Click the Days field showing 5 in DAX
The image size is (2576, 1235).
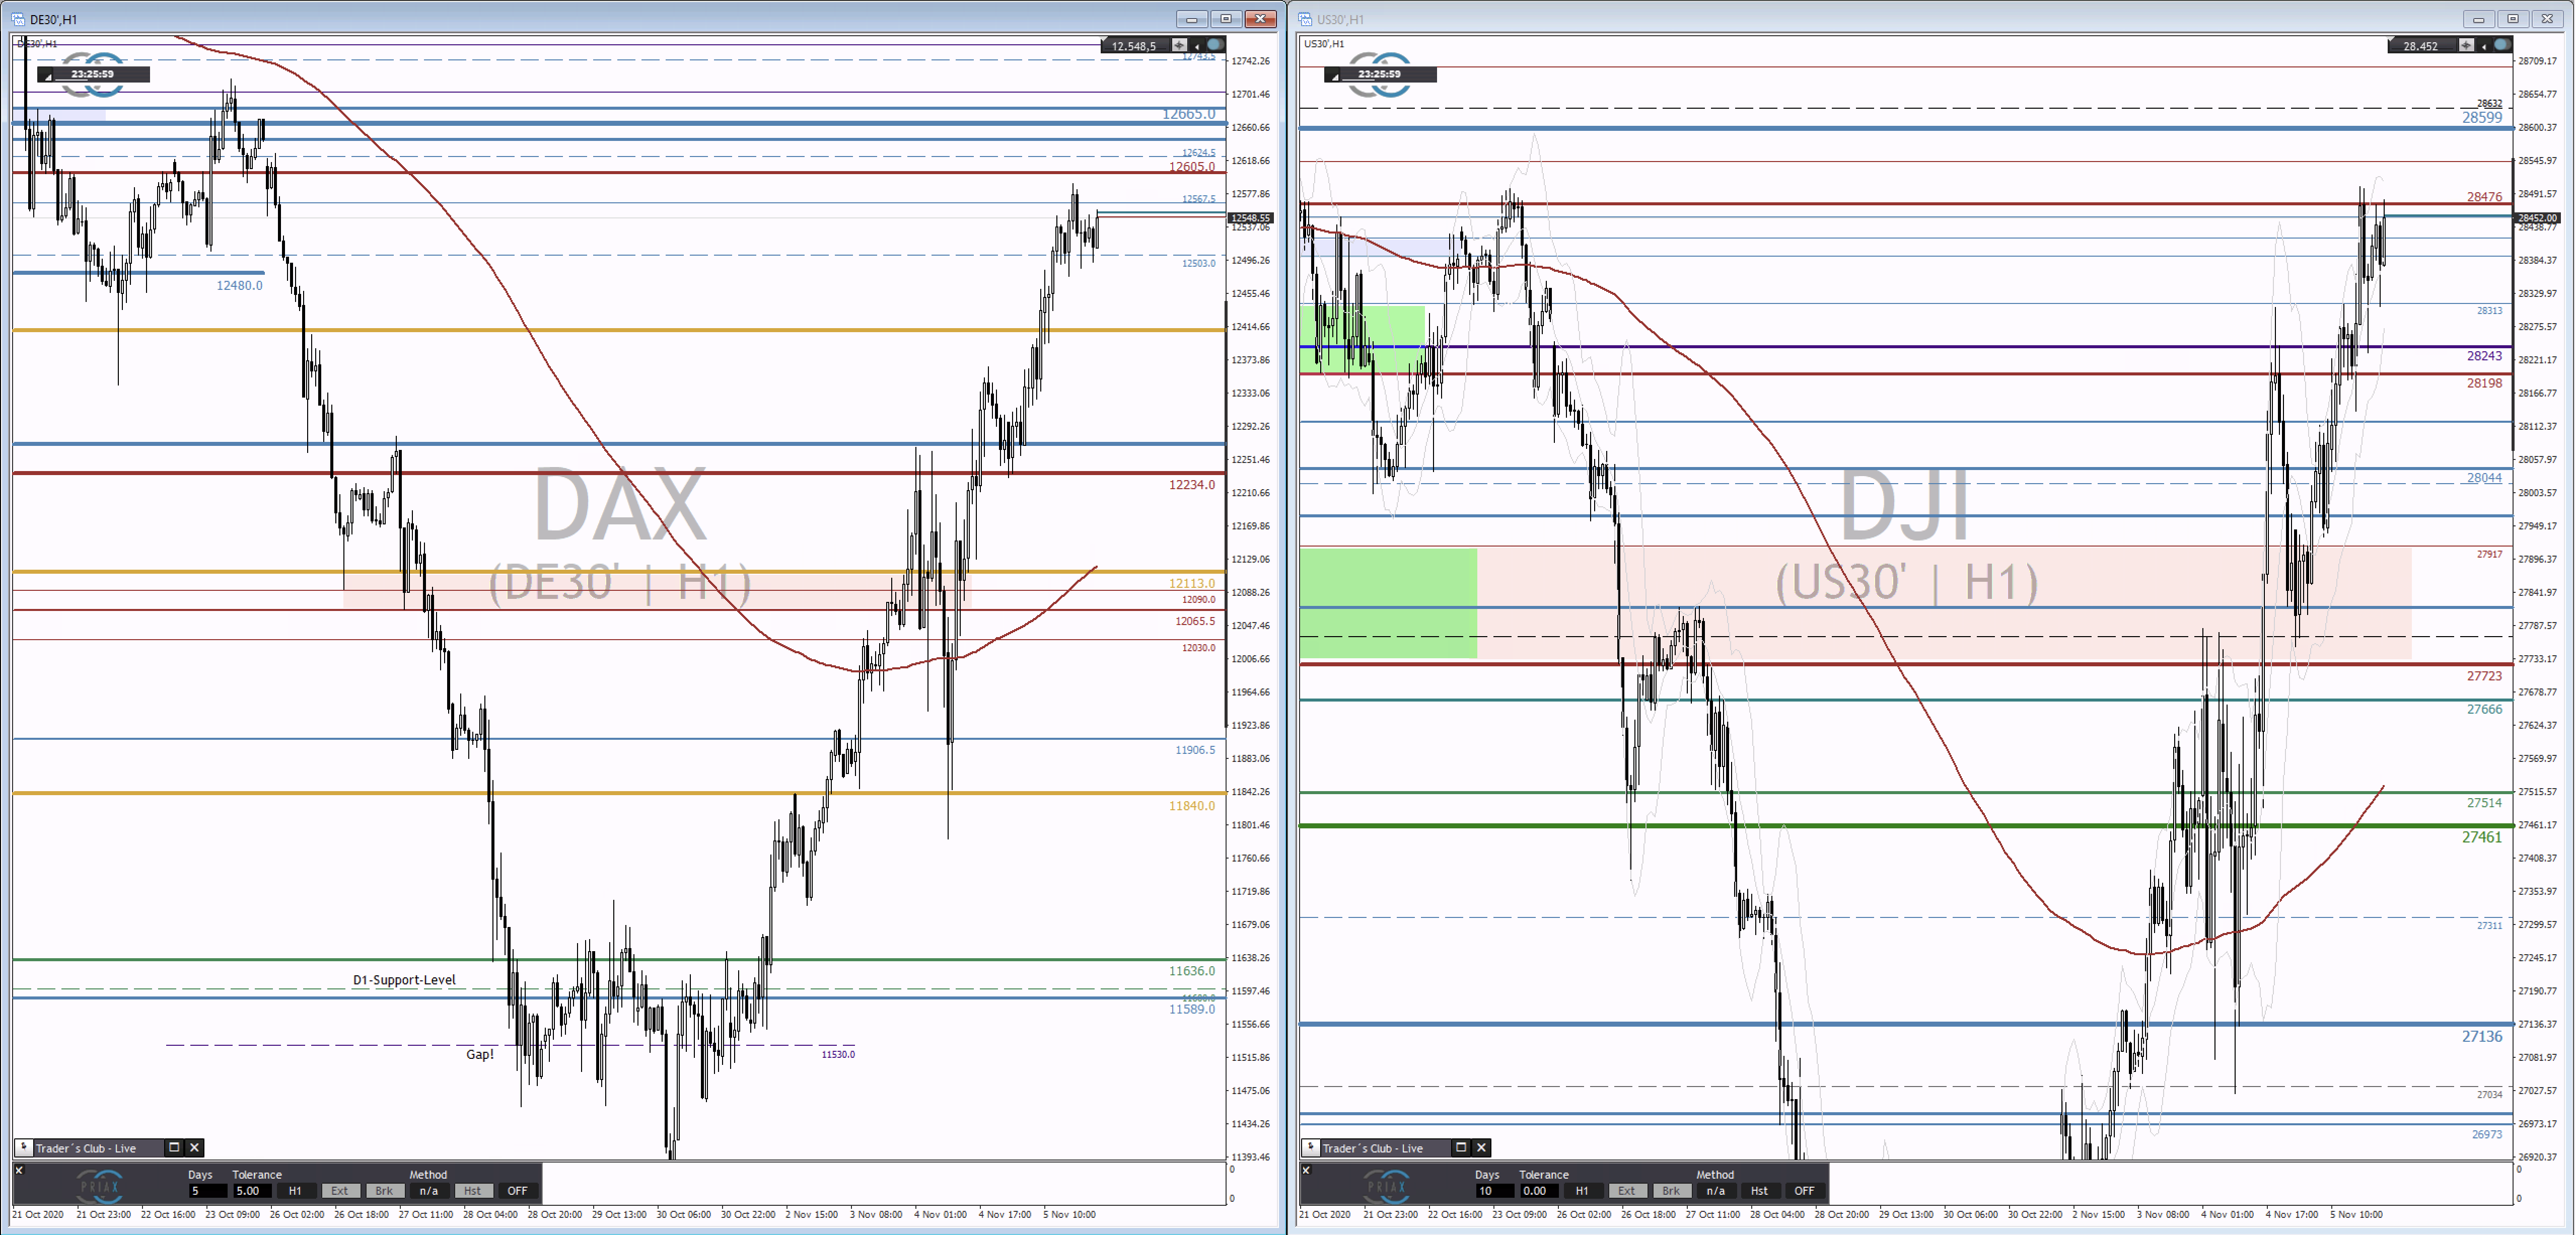click(207, 1191)
